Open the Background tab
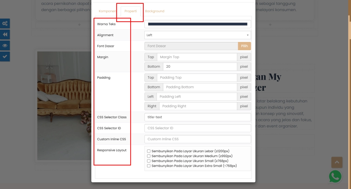Image resolution: width=351 pixels, height=189 pixels. 155,11
